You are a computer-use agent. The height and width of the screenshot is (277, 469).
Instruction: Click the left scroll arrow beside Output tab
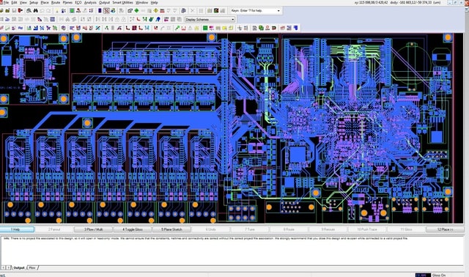[x=3, y=267]
